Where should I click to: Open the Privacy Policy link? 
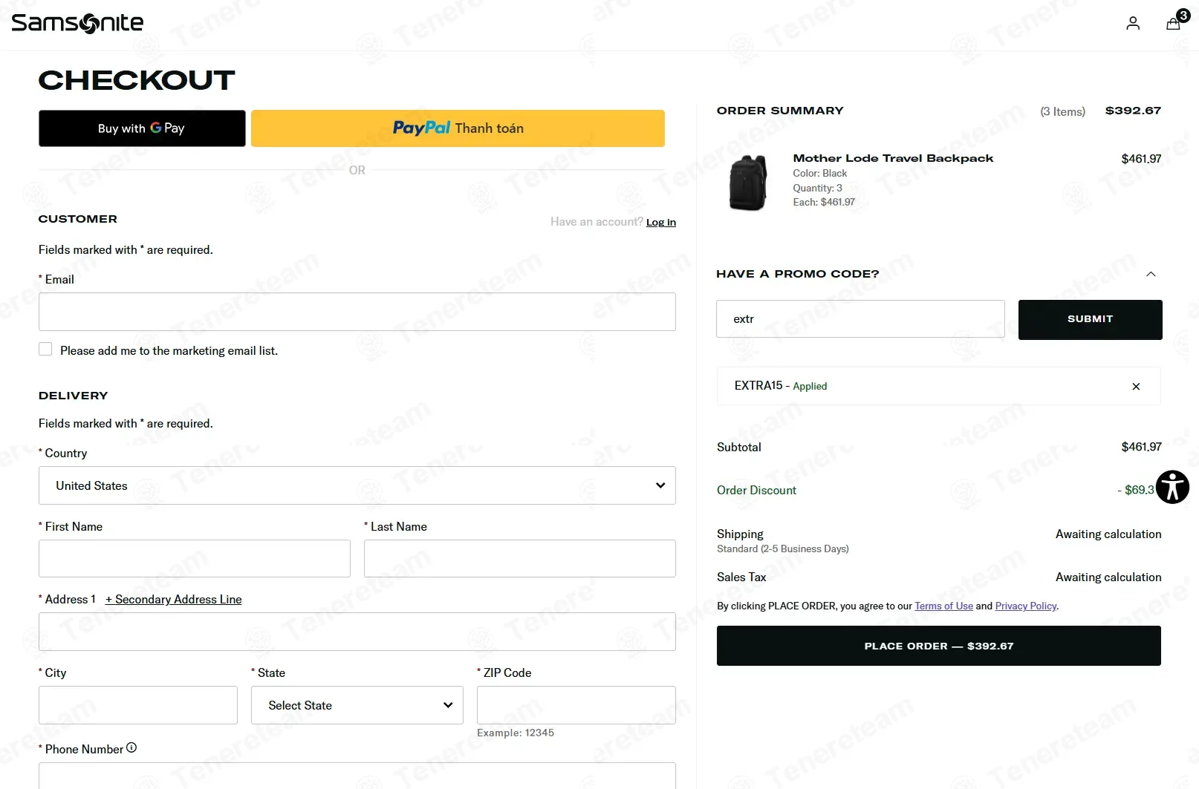point(1026,606)
